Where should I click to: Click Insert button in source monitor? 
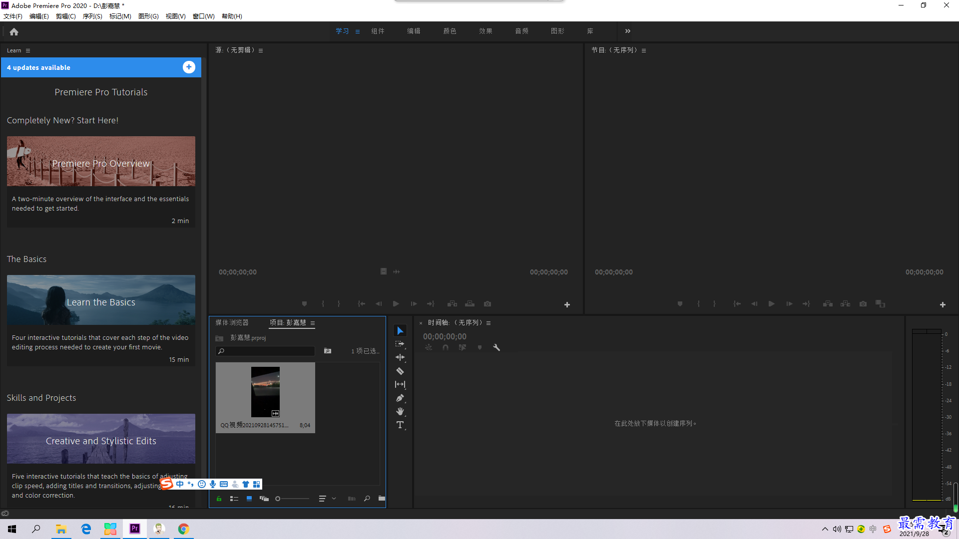(x=453, y=303)
